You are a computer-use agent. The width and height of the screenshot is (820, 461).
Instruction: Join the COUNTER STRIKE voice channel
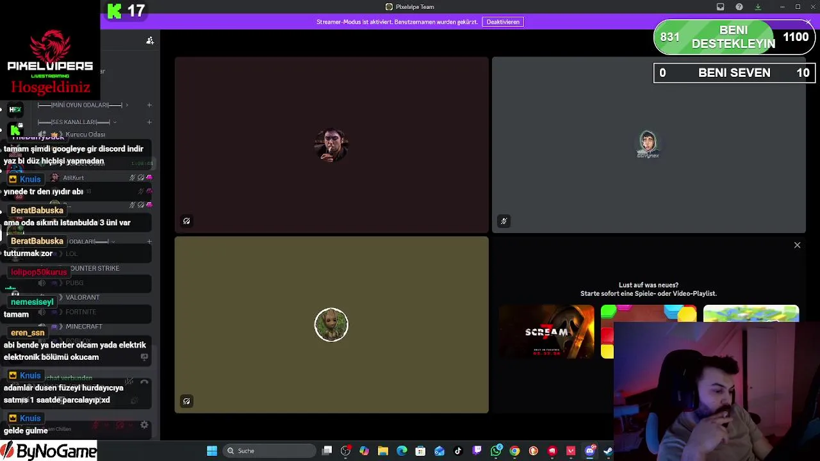96,268
